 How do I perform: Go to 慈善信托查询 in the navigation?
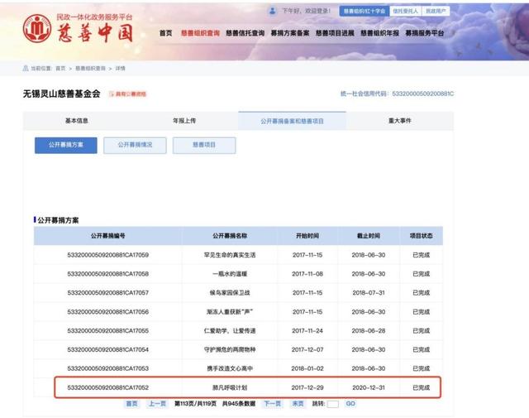click(245, 33)
